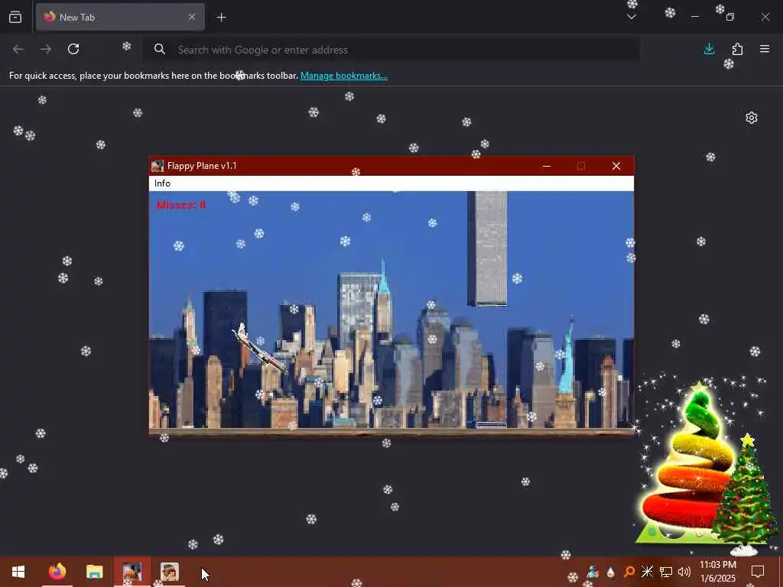This screenshot has height=587, width=783.
Task: Click the airplane in the Flappy Plane game
Action: (x=259, y=349)
